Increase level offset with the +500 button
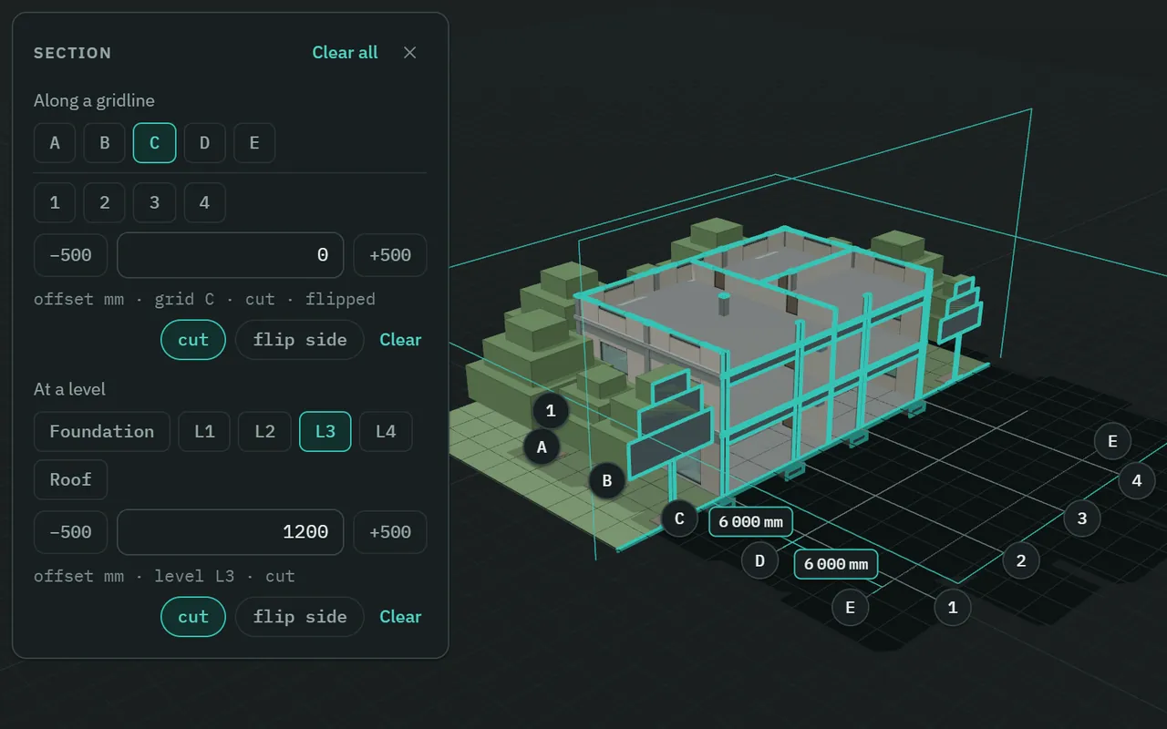1167x729 pixels. pos(390,532)
